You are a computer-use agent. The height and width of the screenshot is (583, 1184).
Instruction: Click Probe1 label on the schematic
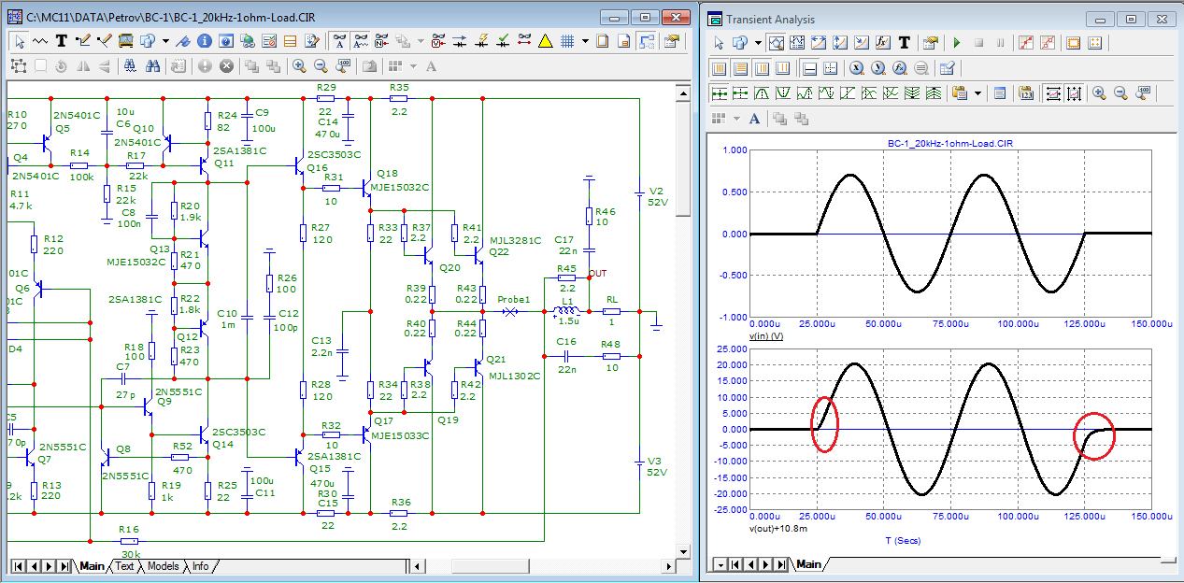514,300
